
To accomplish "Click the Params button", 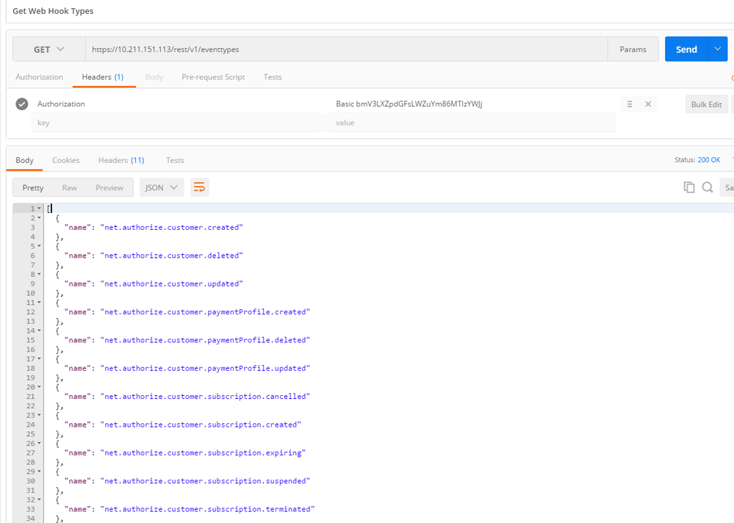I will (632, 48).
